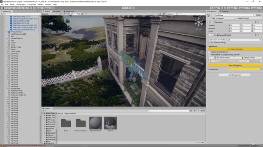Click the Debug Color eyedropper icon
Image resolution: width=263 pixels, height=147 pixels.
[261, 69]
